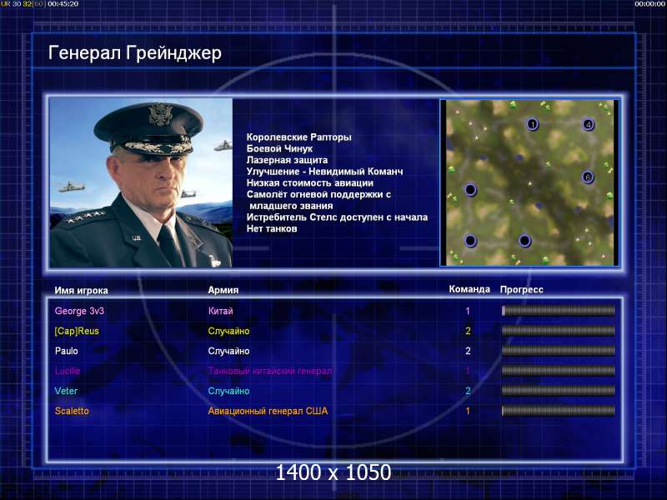
Task: Click Paulo's loading progress bar
Action: (x=558, y=351)
